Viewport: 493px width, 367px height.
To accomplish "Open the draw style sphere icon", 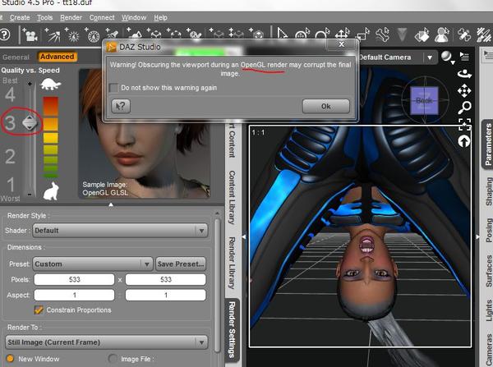I will coord(448,57).
